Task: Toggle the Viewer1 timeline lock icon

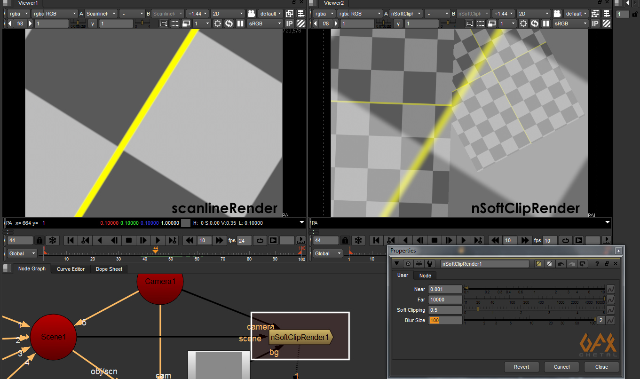Action: point(40,240)
